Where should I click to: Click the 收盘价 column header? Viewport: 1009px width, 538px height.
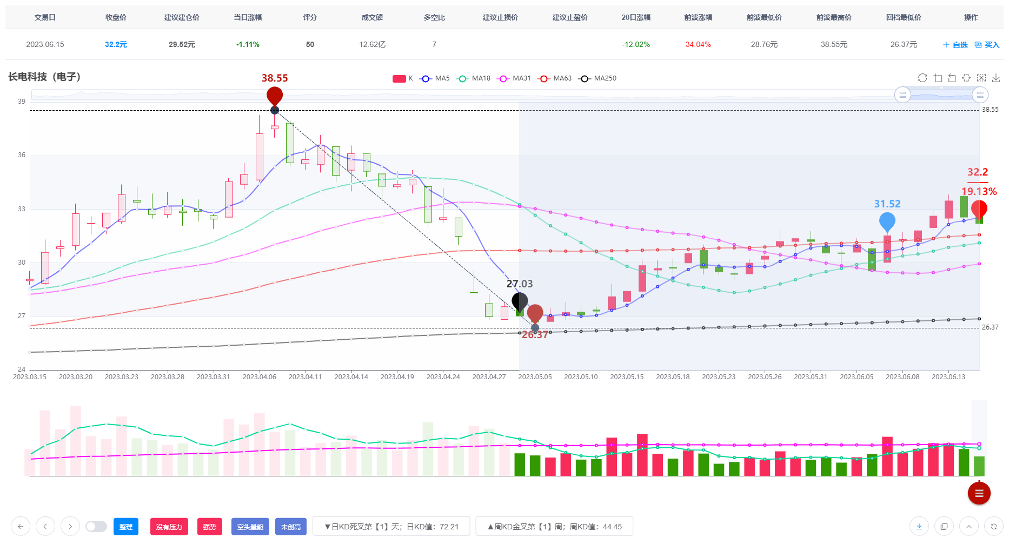pos(116,17)
